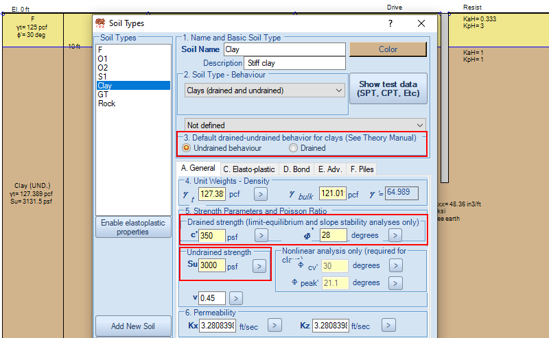The height and width of the screenshot is (338, 549).
Task: Click the effective unit weight 64.989 field
Action: point(401,193)
